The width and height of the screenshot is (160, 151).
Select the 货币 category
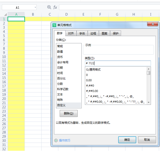pos(69,57)
